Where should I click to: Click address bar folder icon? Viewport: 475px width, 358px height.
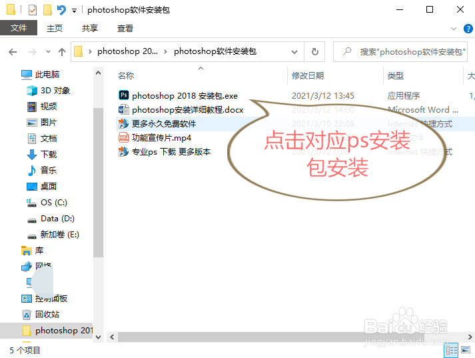(78, 51)
